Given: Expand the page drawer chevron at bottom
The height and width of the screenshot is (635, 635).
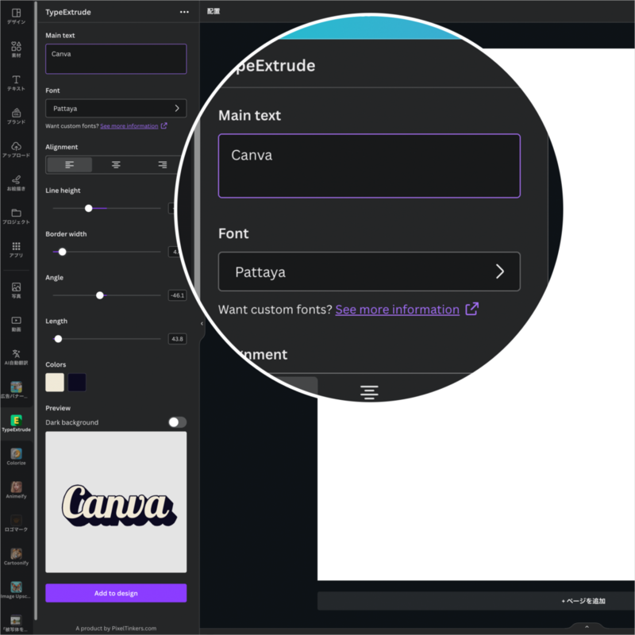Looking at the screenshot, I should click(587, 627).
